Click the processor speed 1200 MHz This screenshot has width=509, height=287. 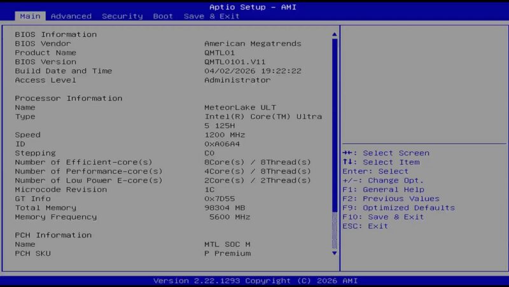pos(225,135)
